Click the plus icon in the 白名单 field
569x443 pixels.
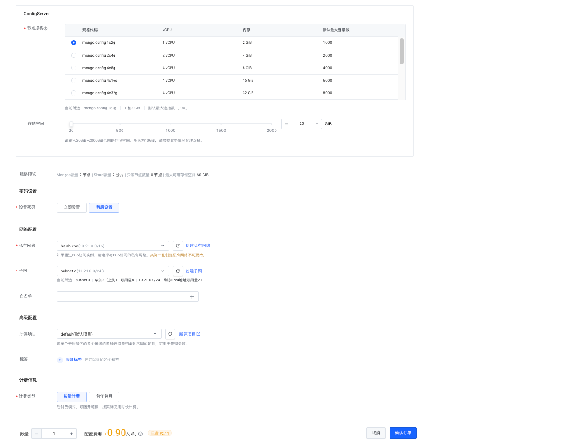[192, 296]
